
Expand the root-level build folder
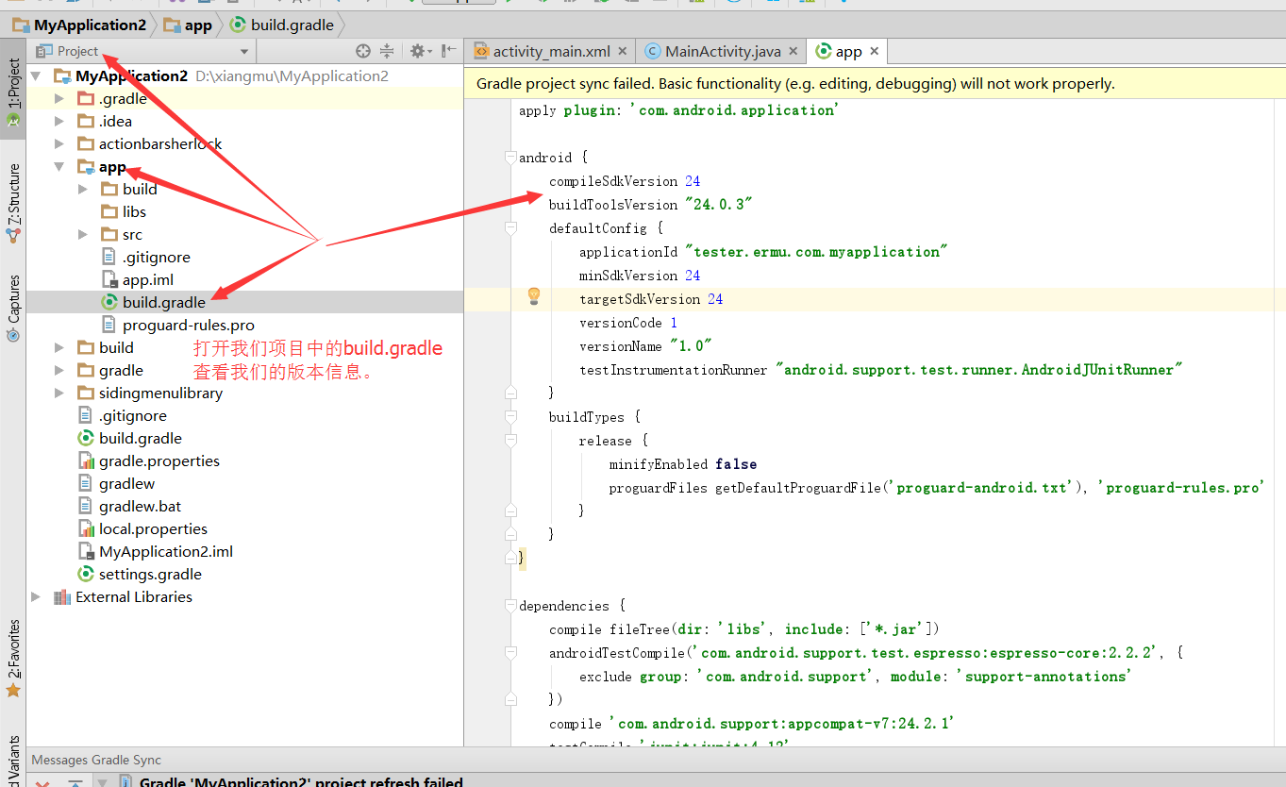[59, 347]
